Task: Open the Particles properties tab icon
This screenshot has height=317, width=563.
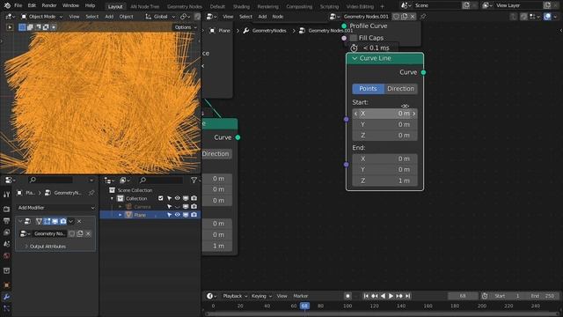Action: click(x=6, y=308)
